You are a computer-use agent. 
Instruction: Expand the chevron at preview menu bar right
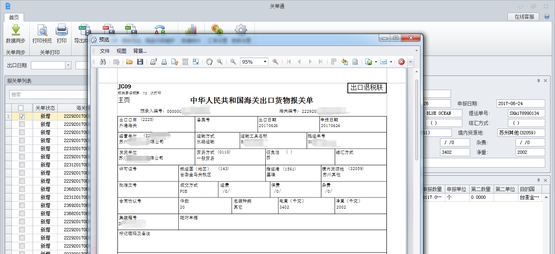[x=416, y=51]
